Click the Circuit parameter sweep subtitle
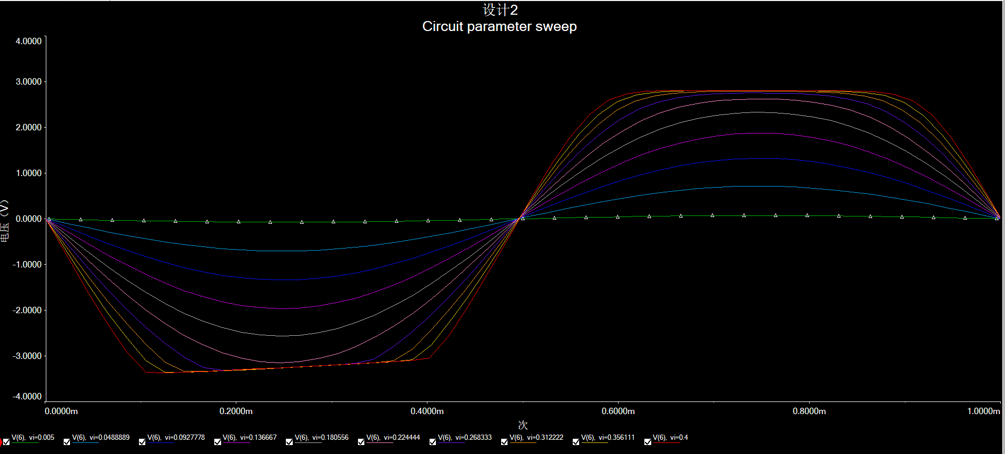Image resolution: width=1005 pixels, height=454 pixels. pos(500,26)
